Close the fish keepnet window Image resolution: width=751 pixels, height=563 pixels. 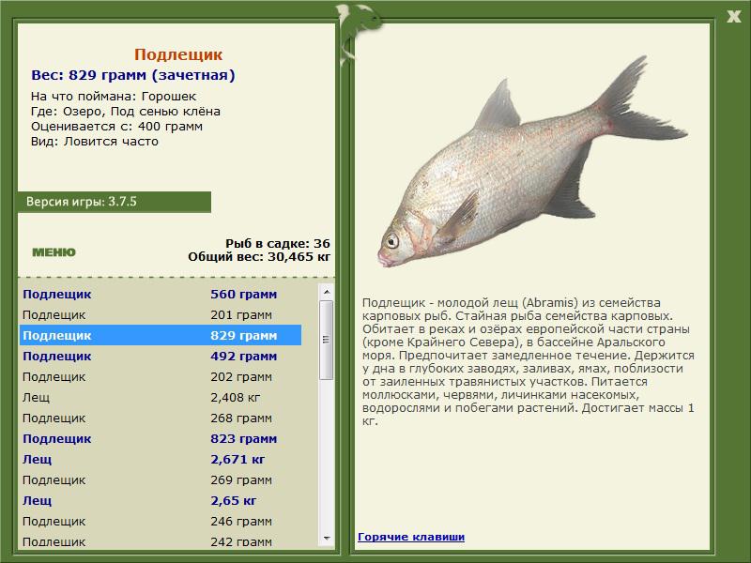click(733, 17)
